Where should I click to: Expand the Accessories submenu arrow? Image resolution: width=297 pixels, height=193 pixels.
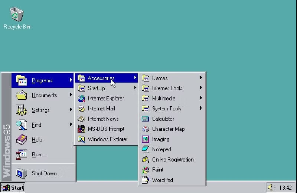(135, 77)
